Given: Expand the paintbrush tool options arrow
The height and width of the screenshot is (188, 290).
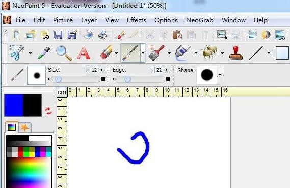Looking at the screenshot, I should tap(143, 53).
